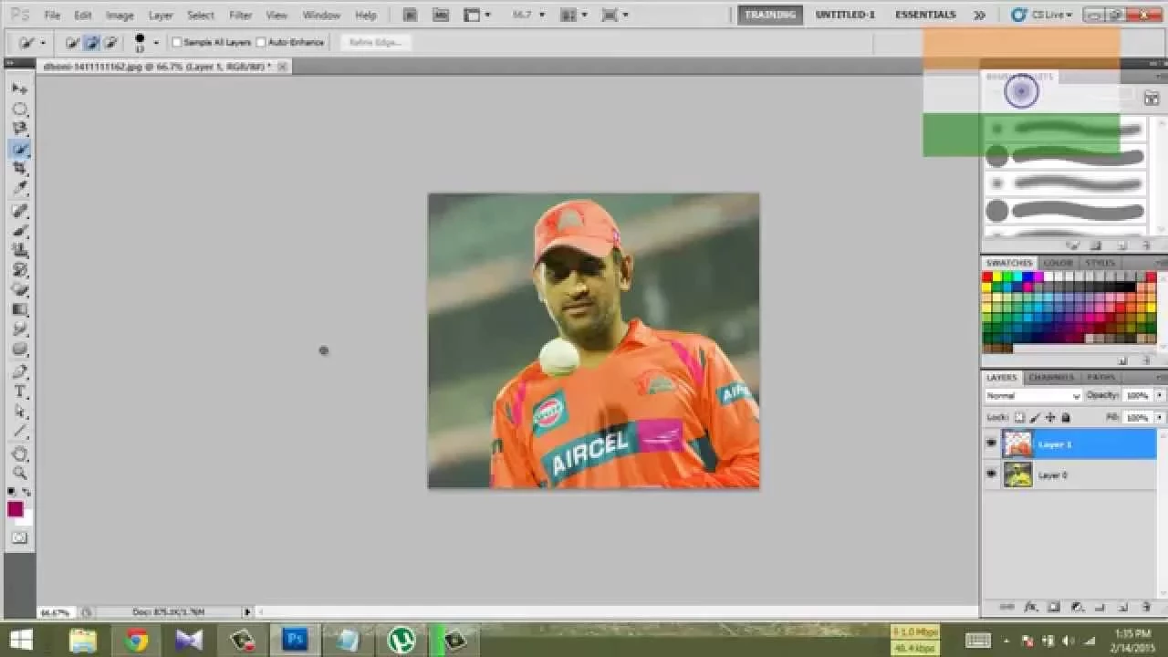
Task: Select the Elliptical Marquee tool
Action: point(19,109)
